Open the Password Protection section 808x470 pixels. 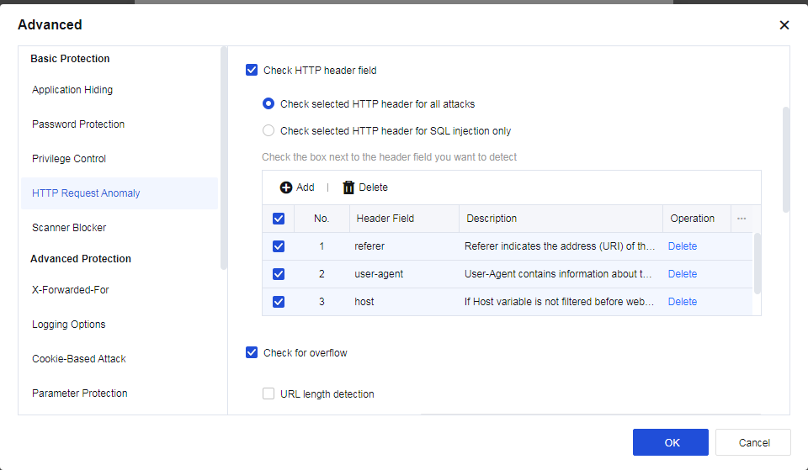pyautogui.click(x=78, y=124)
